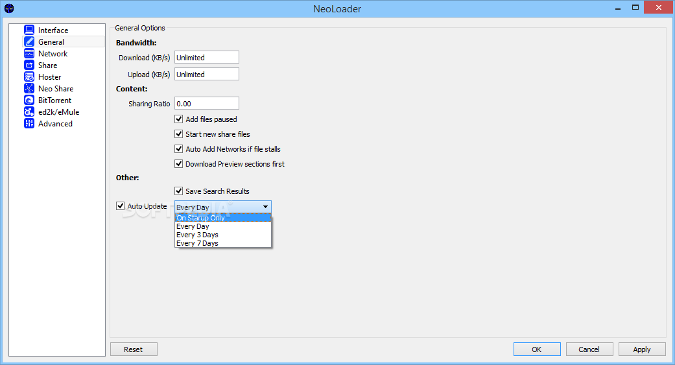
Task: Choose Every Day in dropdown list
Action: 223,226
